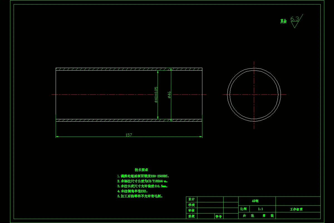Click the 其余 label near the roughness symbol

click(283, 21)
